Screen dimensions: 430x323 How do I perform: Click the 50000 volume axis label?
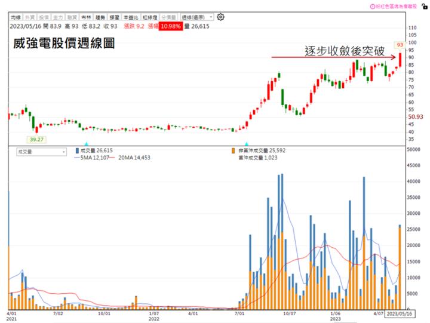(413, 150)
